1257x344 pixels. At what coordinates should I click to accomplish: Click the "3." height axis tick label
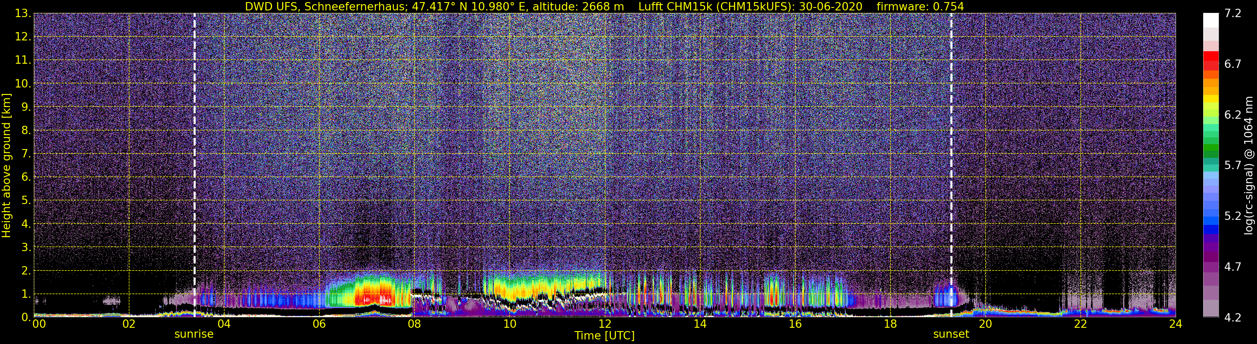click(x=25, y=247)
